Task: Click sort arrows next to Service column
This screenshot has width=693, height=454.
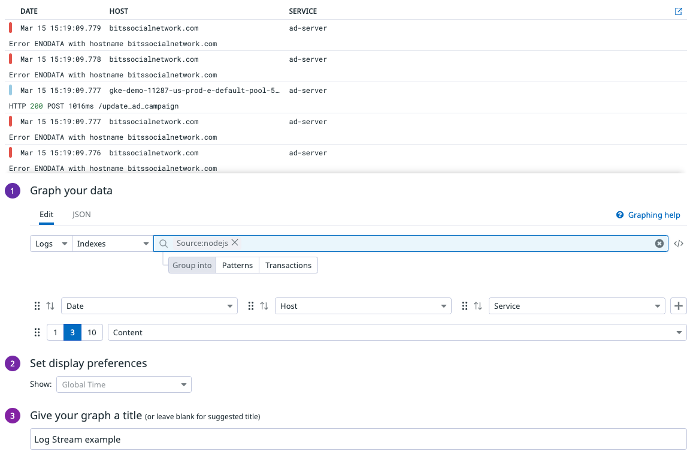Action: tap(478, 306)
